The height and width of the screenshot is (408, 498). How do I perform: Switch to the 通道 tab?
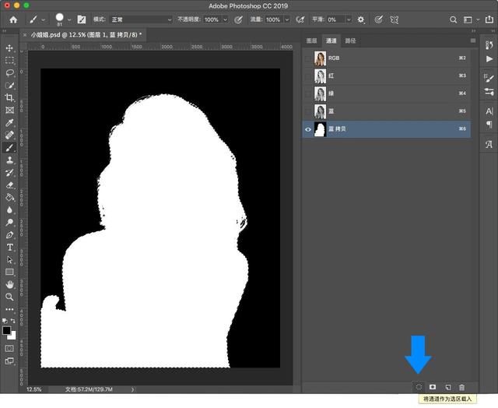[x=331, y=40]
